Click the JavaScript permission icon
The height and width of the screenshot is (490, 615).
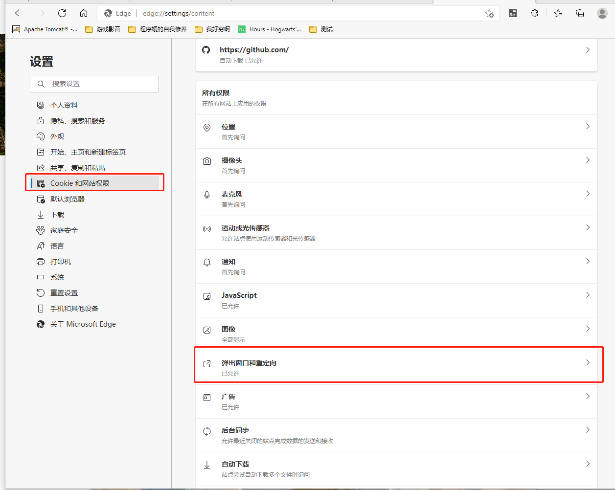pos(206,295)
